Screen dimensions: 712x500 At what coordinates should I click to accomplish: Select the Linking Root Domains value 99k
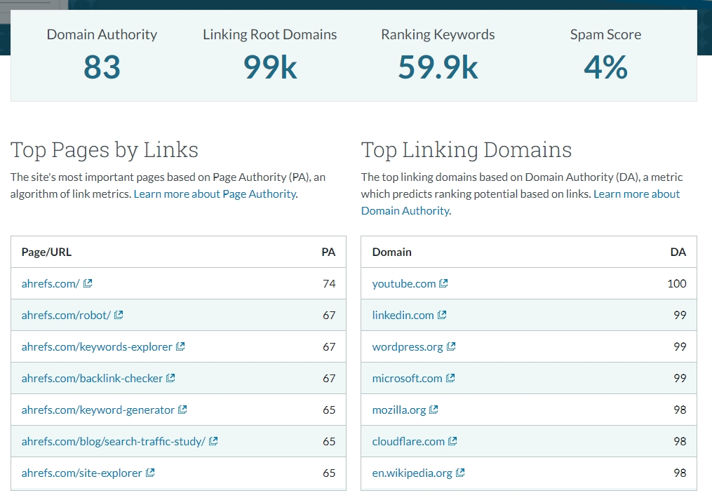[270, 67]
